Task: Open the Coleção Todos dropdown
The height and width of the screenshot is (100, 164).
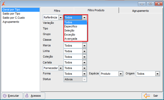Action: 75,57
